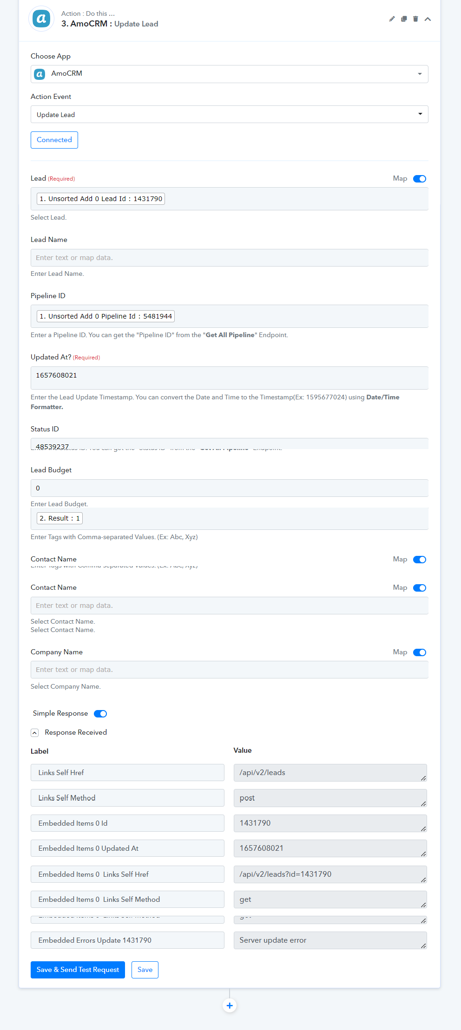Click the Connected button

click(x=54, y=140)
